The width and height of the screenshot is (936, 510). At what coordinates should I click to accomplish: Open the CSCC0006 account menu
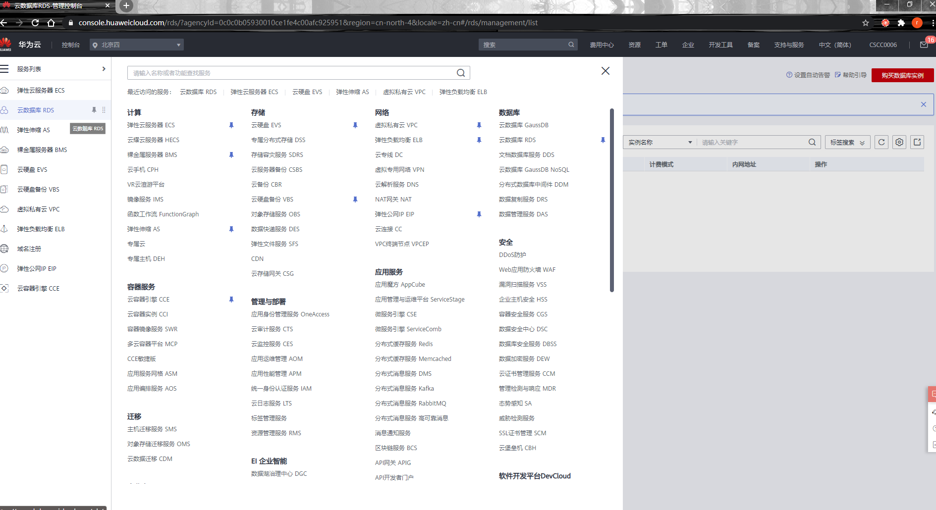pos(883,45)
